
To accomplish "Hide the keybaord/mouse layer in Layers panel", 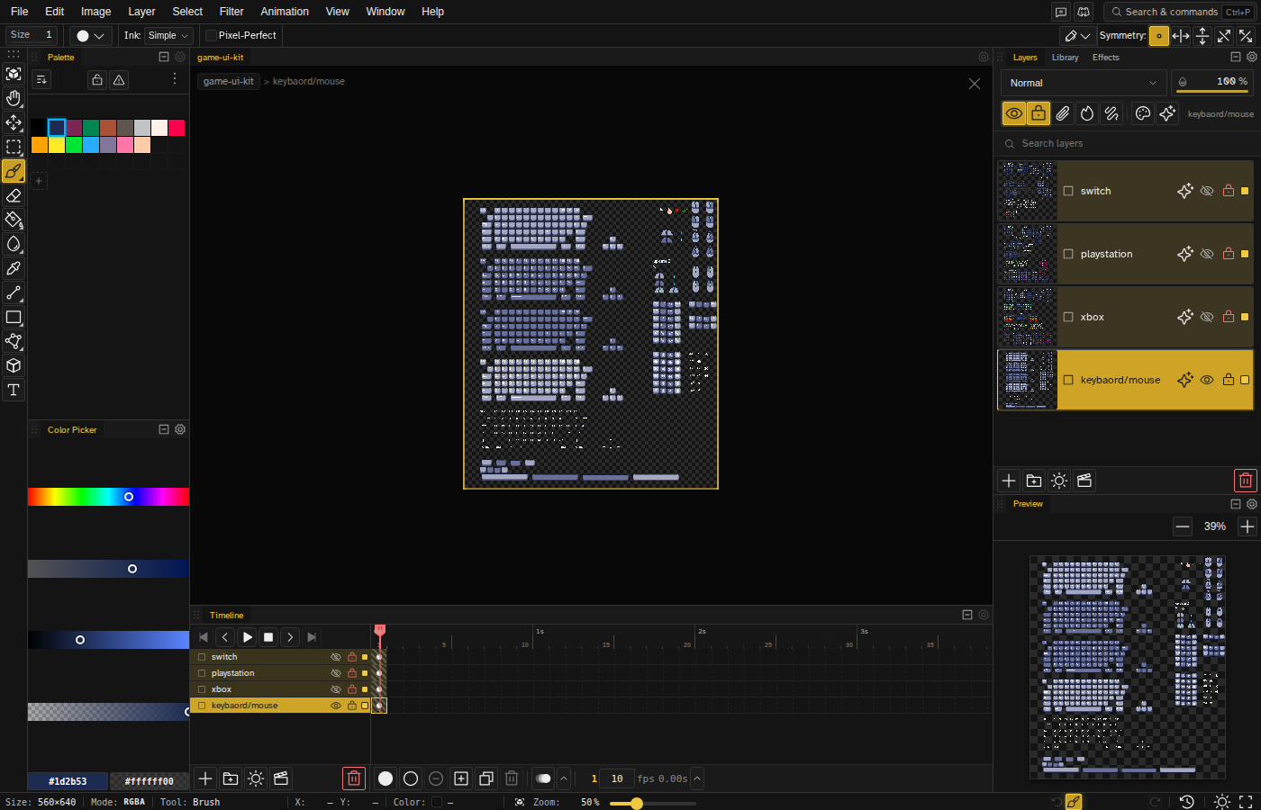I will [x=1207, y=380].
